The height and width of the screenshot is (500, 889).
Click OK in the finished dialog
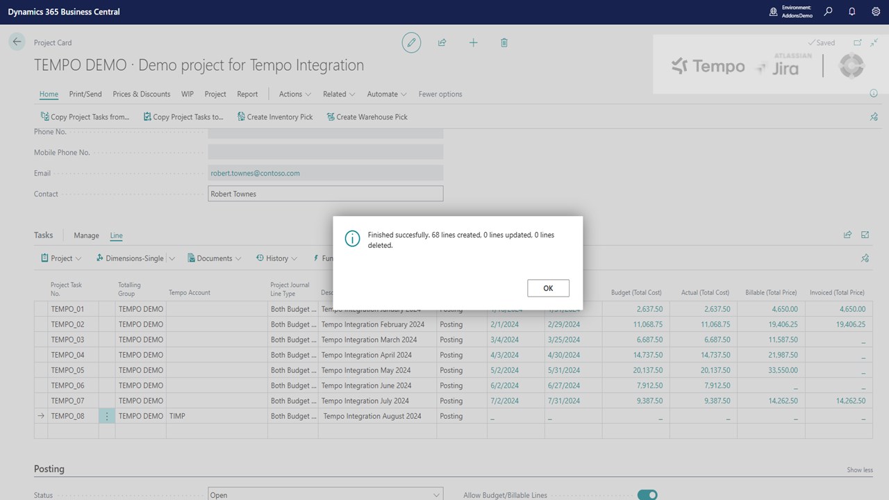click(x=548, y=288)
